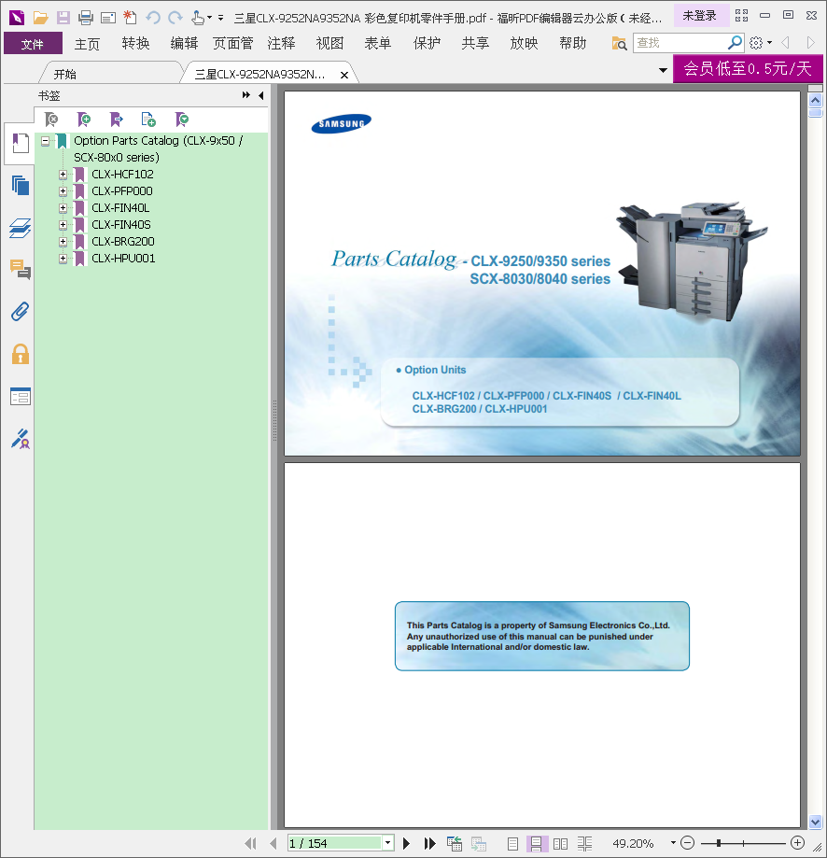Switch to the 视图 ribbon tab
827x858 pixels.
point(329,43)
